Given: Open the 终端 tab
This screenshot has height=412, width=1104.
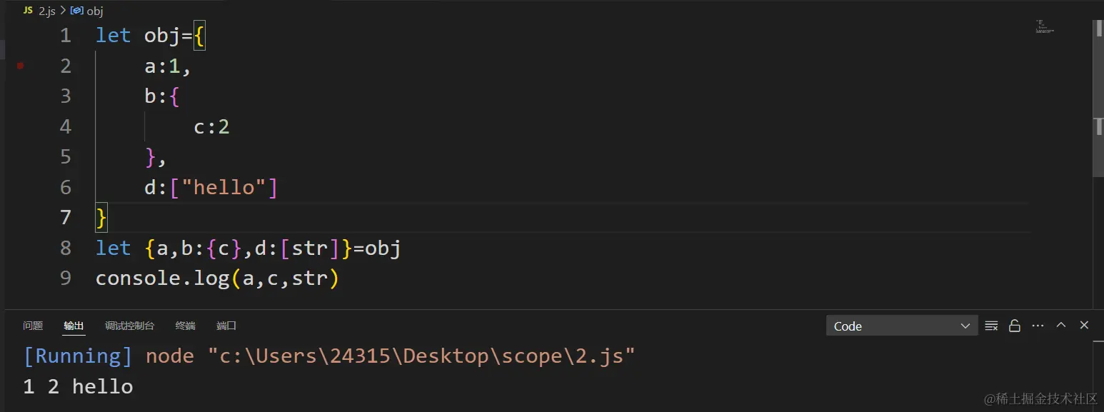Looking at the screenshot, I should (x=186, y=326).
